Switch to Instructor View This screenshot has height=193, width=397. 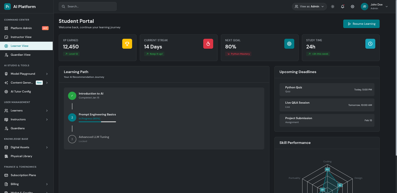(x=21, y=37)
